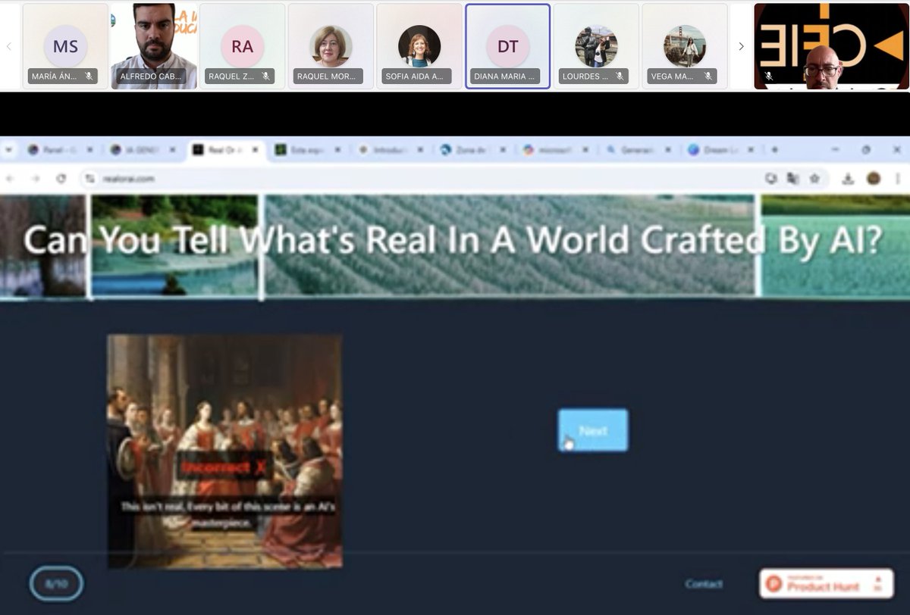Switch to the IA GENE browser tab
Viewport: 910px width, 615px height.
coord(143,150)
